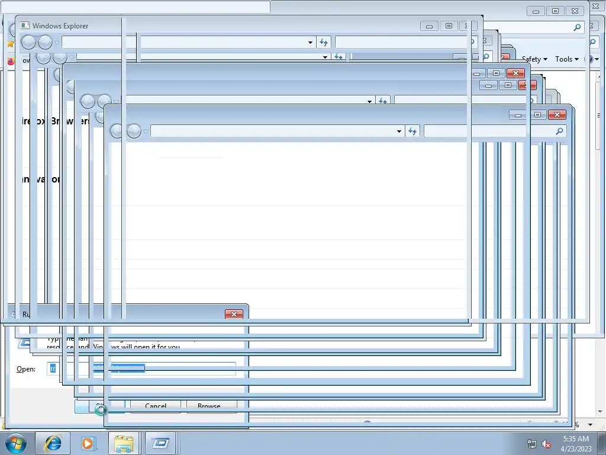
Task: Open the Windows Explorer taskbar button
Action: click(x=124, y=443)
